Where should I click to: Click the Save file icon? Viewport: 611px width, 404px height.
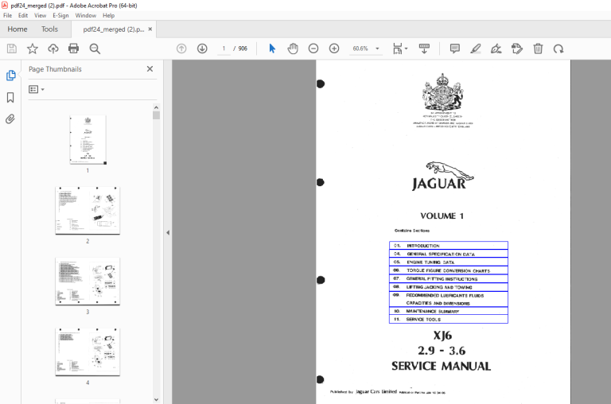[x=12, y=49]
